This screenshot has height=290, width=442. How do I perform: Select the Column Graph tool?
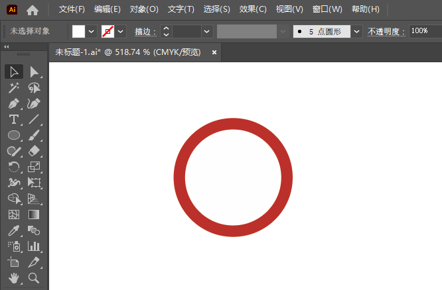(34, 246)
